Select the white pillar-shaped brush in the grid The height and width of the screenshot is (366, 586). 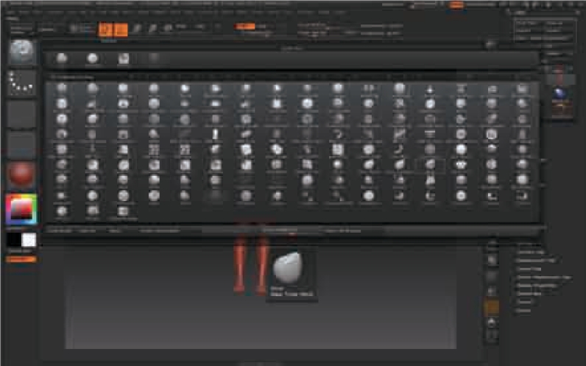[x=215, y=135]
